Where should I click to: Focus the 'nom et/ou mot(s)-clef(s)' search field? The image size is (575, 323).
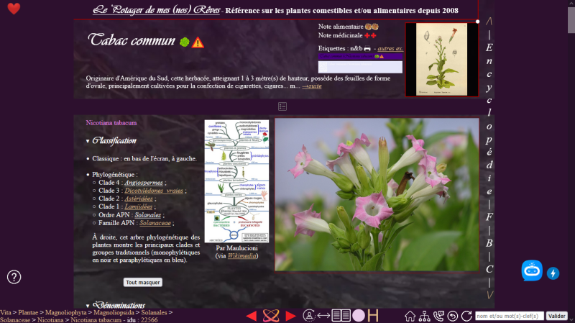coord(510,316)
